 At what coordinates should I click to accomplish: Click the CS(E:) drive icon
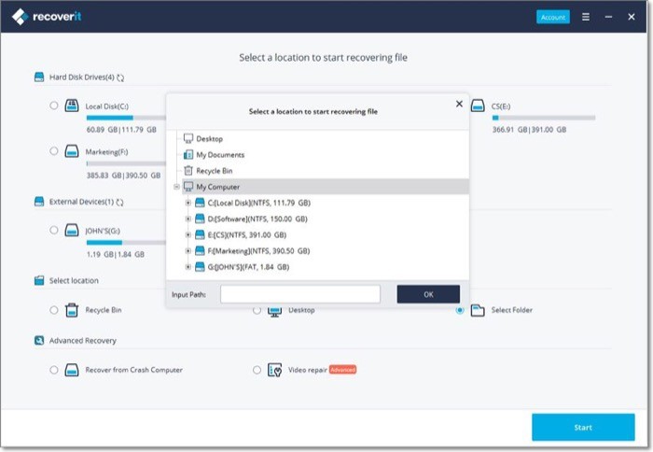tap(478, 106)
